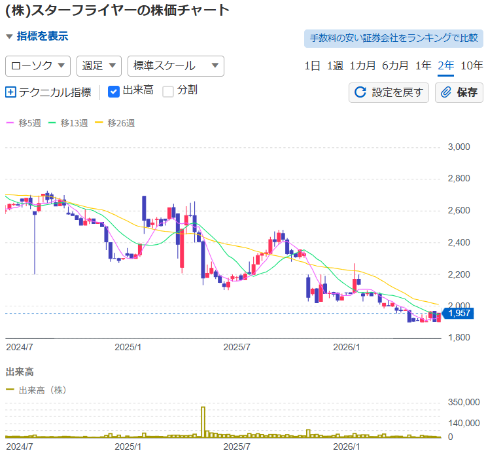This screenshot has width=486, height=455.
Task: Click 2026/1 on the volume chart axis
Action: click(347, 446)
